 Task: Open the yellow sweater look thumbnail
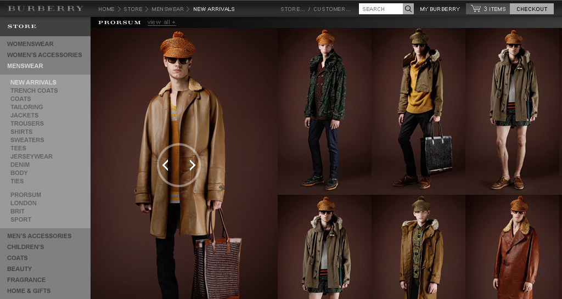419,110
